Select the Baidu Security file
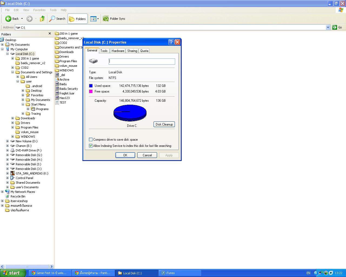346x277 pixels. point(66,89)
